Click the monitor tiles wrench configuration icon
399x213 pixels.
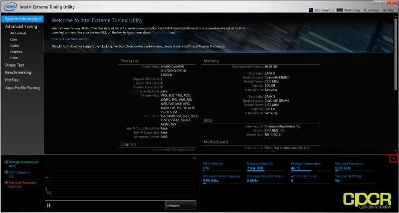(x=394, y=158)
